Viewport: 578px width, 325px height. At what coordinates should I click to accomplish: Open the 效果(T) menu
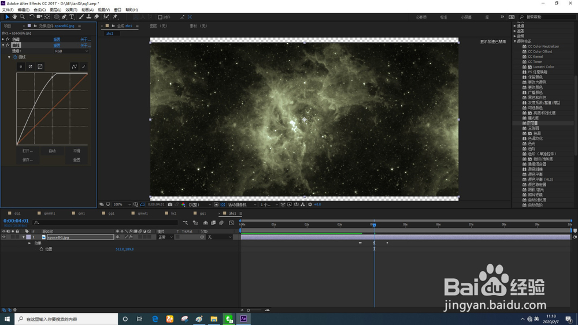[71, 10]
